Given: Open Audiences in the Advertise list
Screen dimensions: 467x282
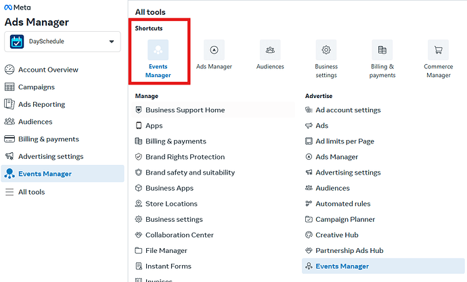Looking at the screenshot, I should pos(332,188).
